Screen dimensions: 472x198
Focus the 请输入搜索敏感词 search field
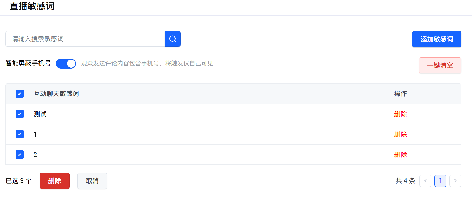[x=85, y=39]
